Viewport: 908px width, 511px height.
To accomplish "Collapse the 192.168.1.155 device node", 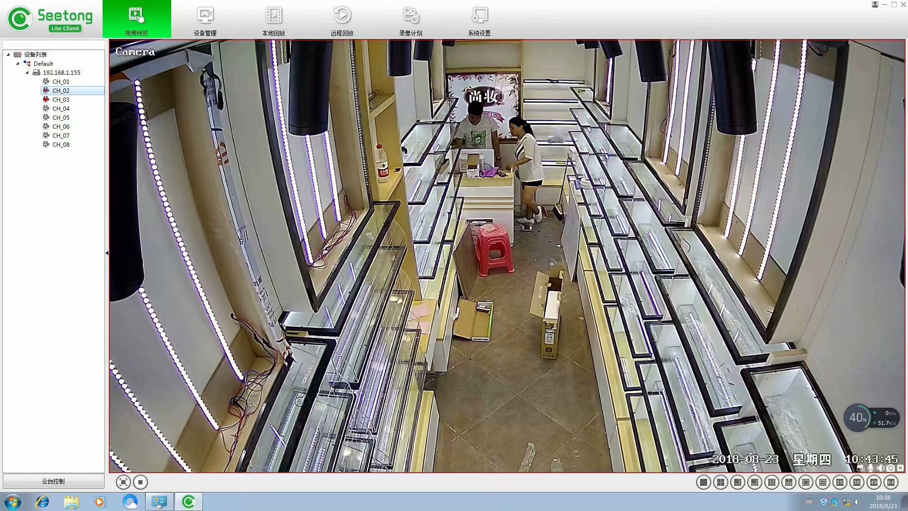I will [x=27, y=72].
